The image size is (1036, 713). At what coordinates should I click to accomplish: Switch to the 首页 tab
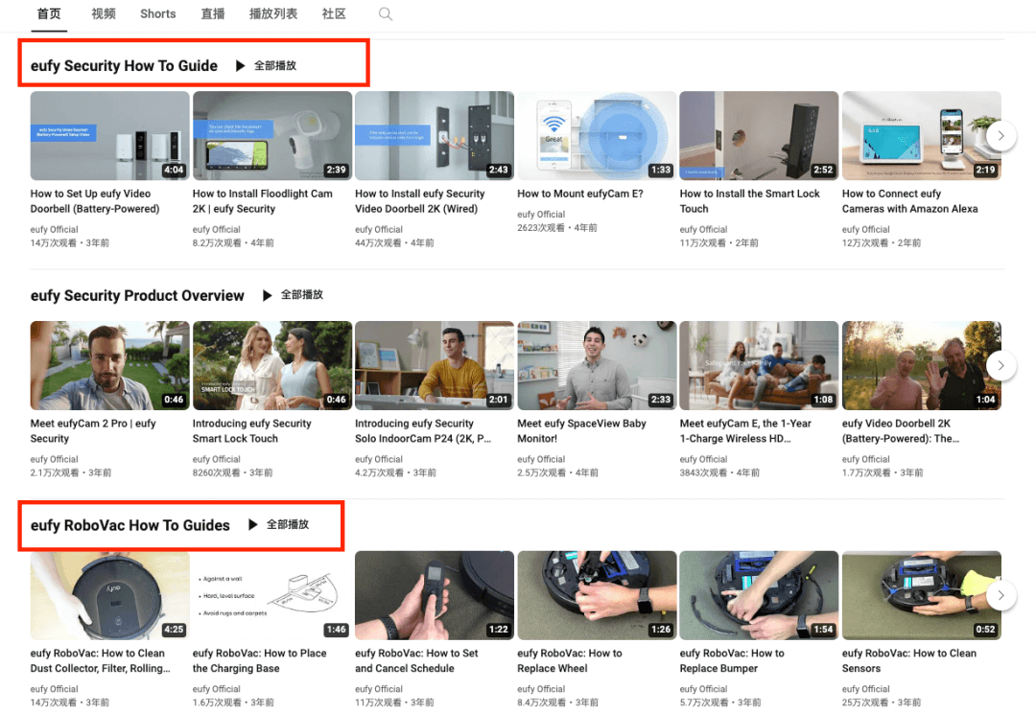[49, 13]
